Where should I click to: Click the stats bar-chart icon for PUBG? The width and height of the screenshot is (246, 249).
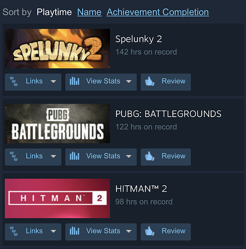[74, 156]
